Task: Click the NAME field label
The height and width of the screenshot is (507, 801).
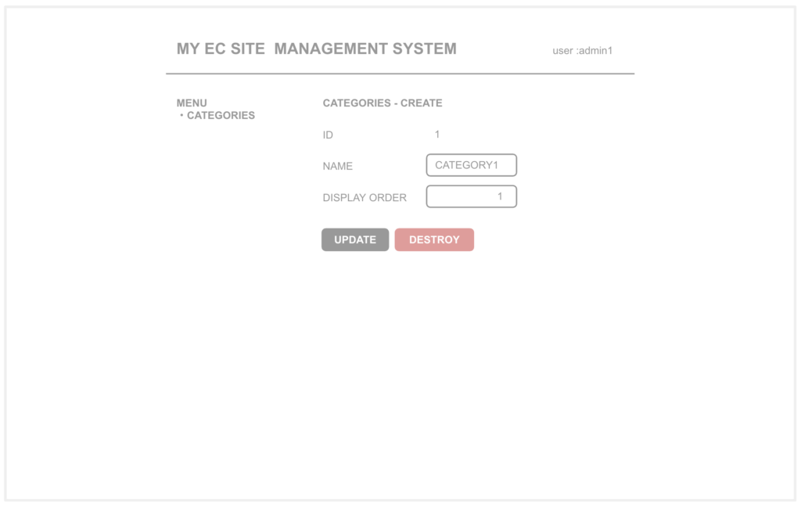Action: (337, 166)
